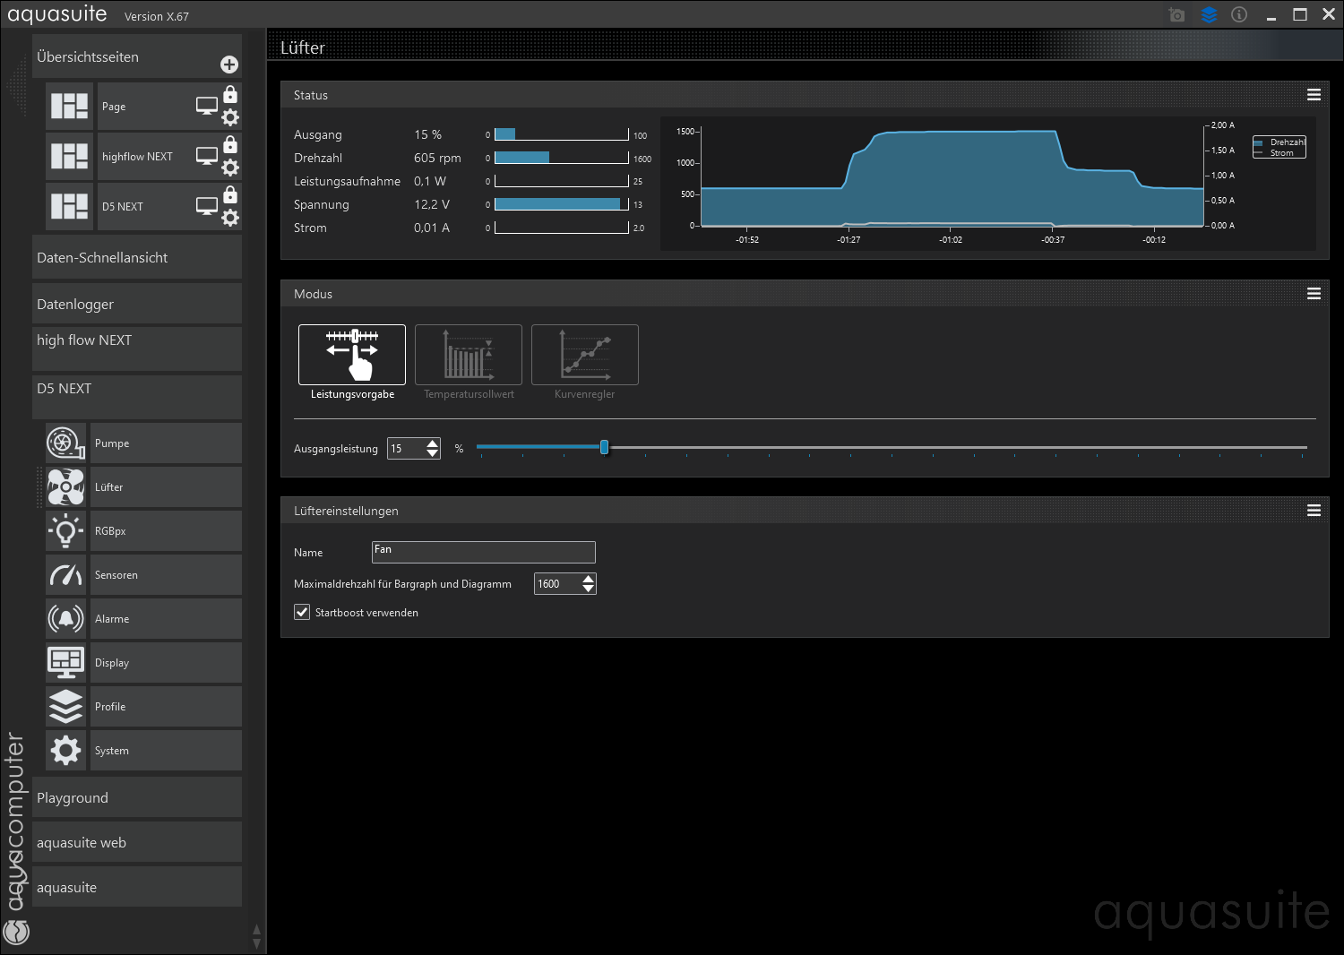The image size is (1344, 955).
Task: Click the Ausgangsleistung value field
Action: coord(407,449)
